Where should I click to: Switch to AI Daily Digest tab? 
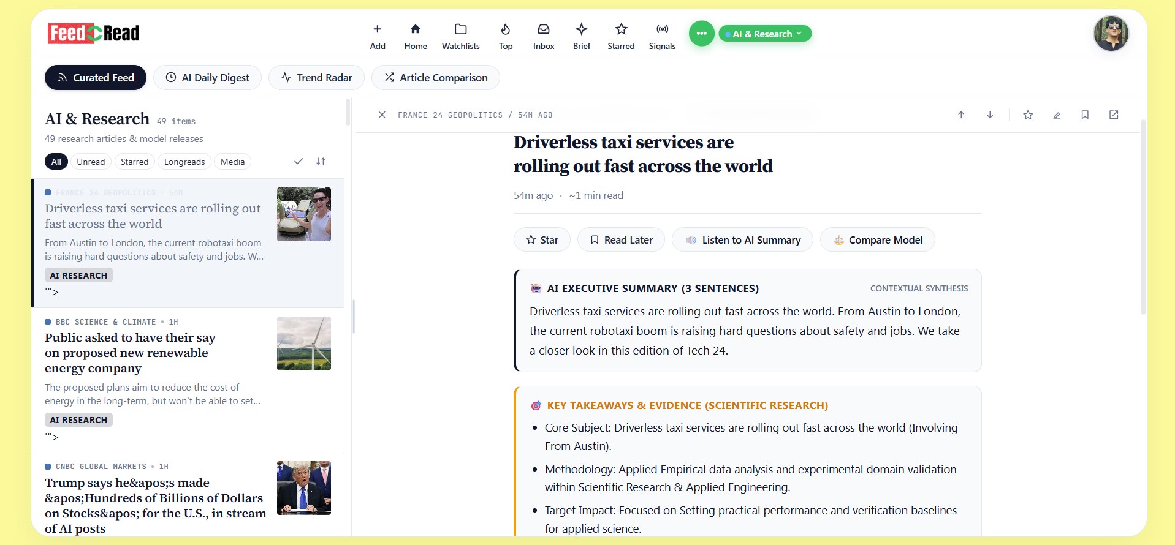click(x=207, y=78)
